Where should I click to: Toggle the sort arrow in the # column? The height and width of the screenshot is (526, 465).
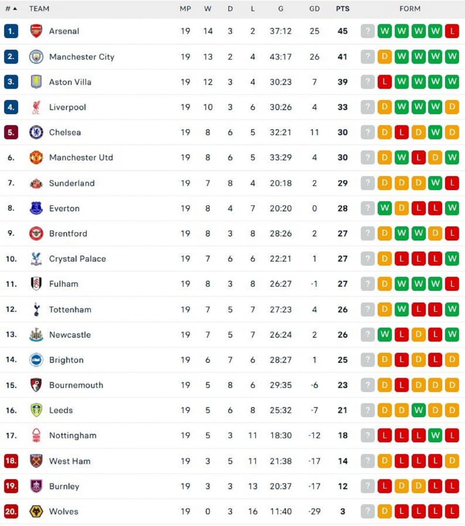[16, 9]
